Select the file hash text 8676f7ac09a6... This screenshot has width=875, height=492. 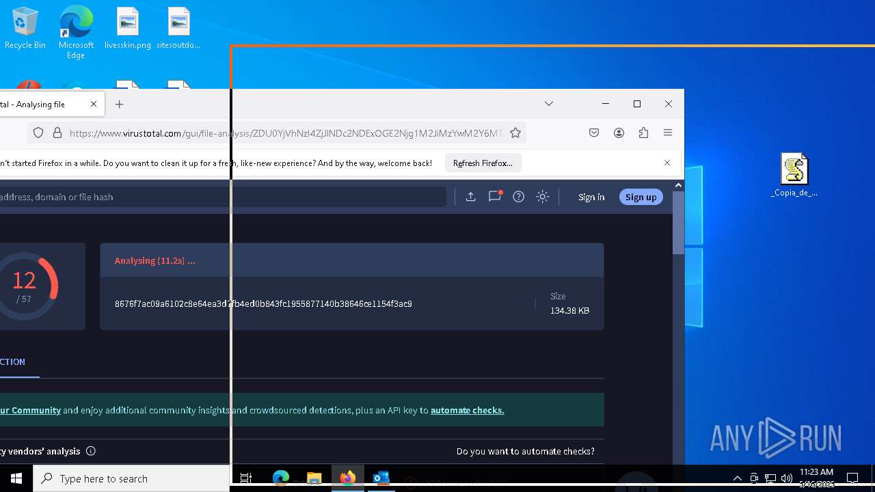pos(263,304)
